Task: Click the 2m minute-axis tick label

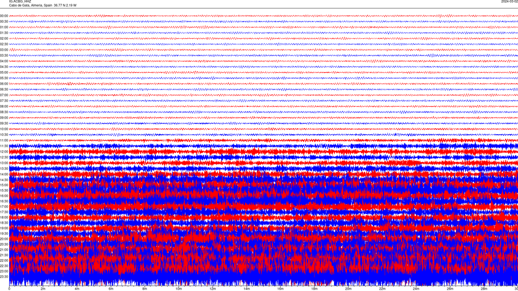Action: tap(43, 289)
